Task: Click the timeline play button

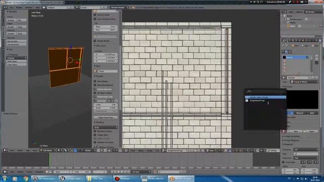Action: 122,172
